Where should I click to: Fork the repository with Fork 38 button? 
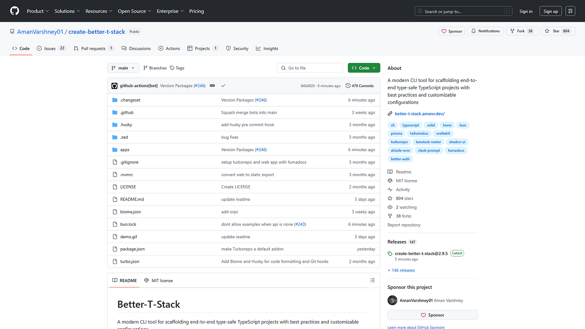click(x=522, y=31)
